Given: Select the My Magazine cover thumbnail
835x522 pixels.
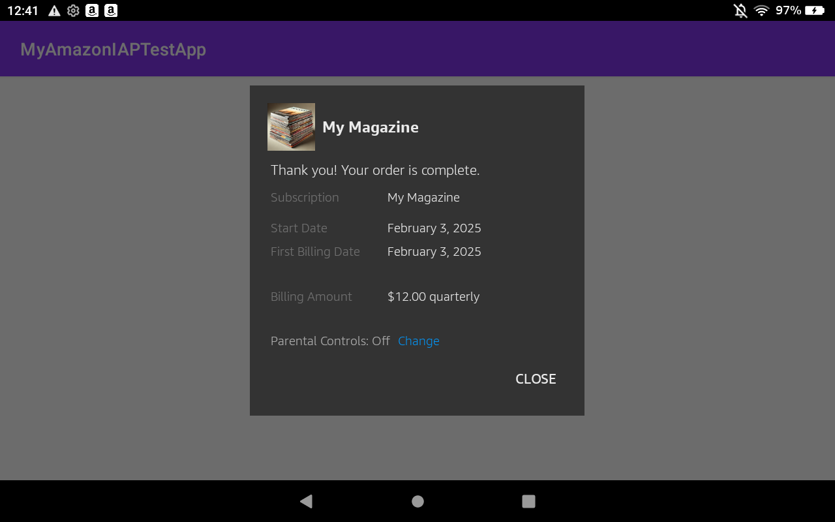Looking at the screenshot, I should [291, 127].
